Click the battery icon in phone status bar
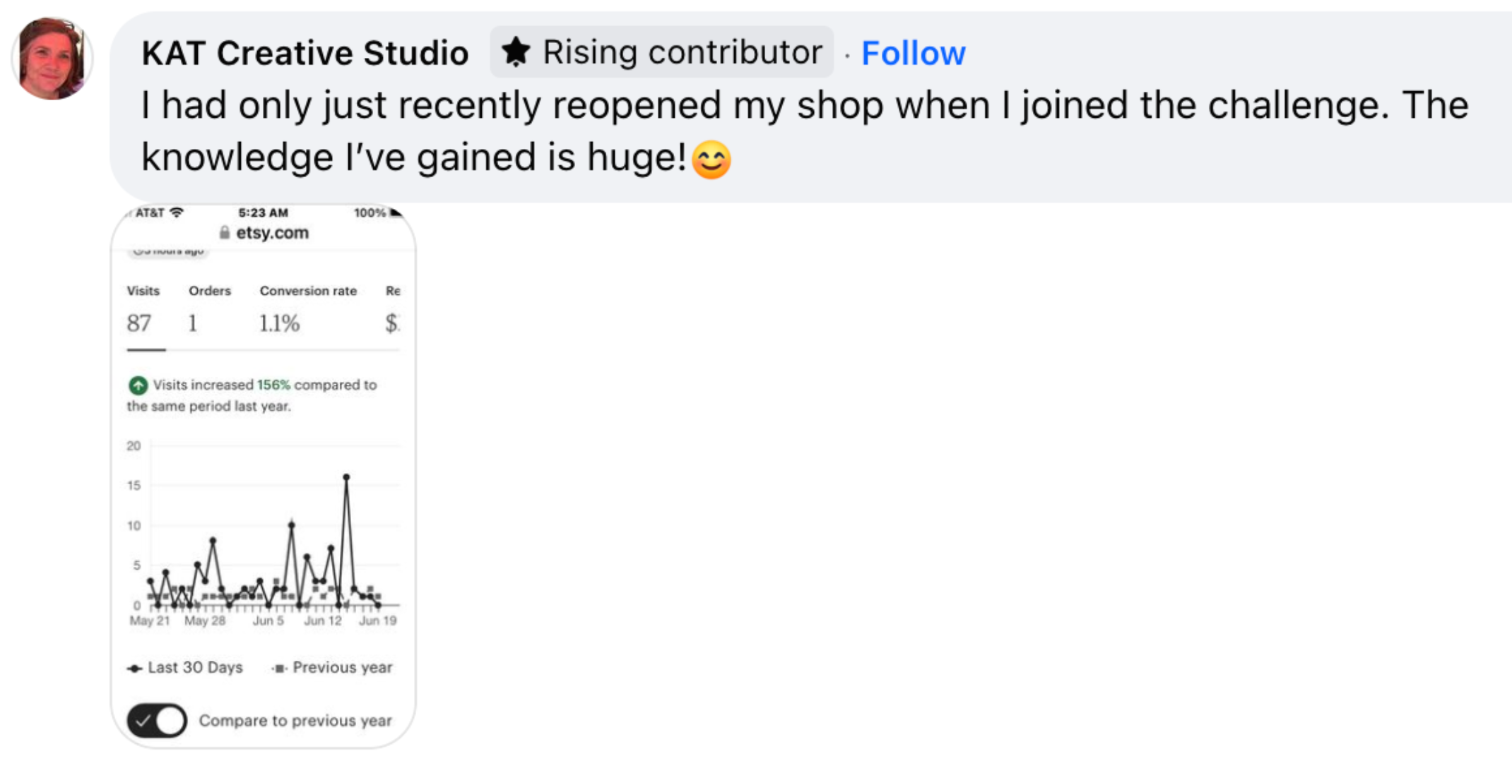 pyautogui.click(x=396, y=212)
